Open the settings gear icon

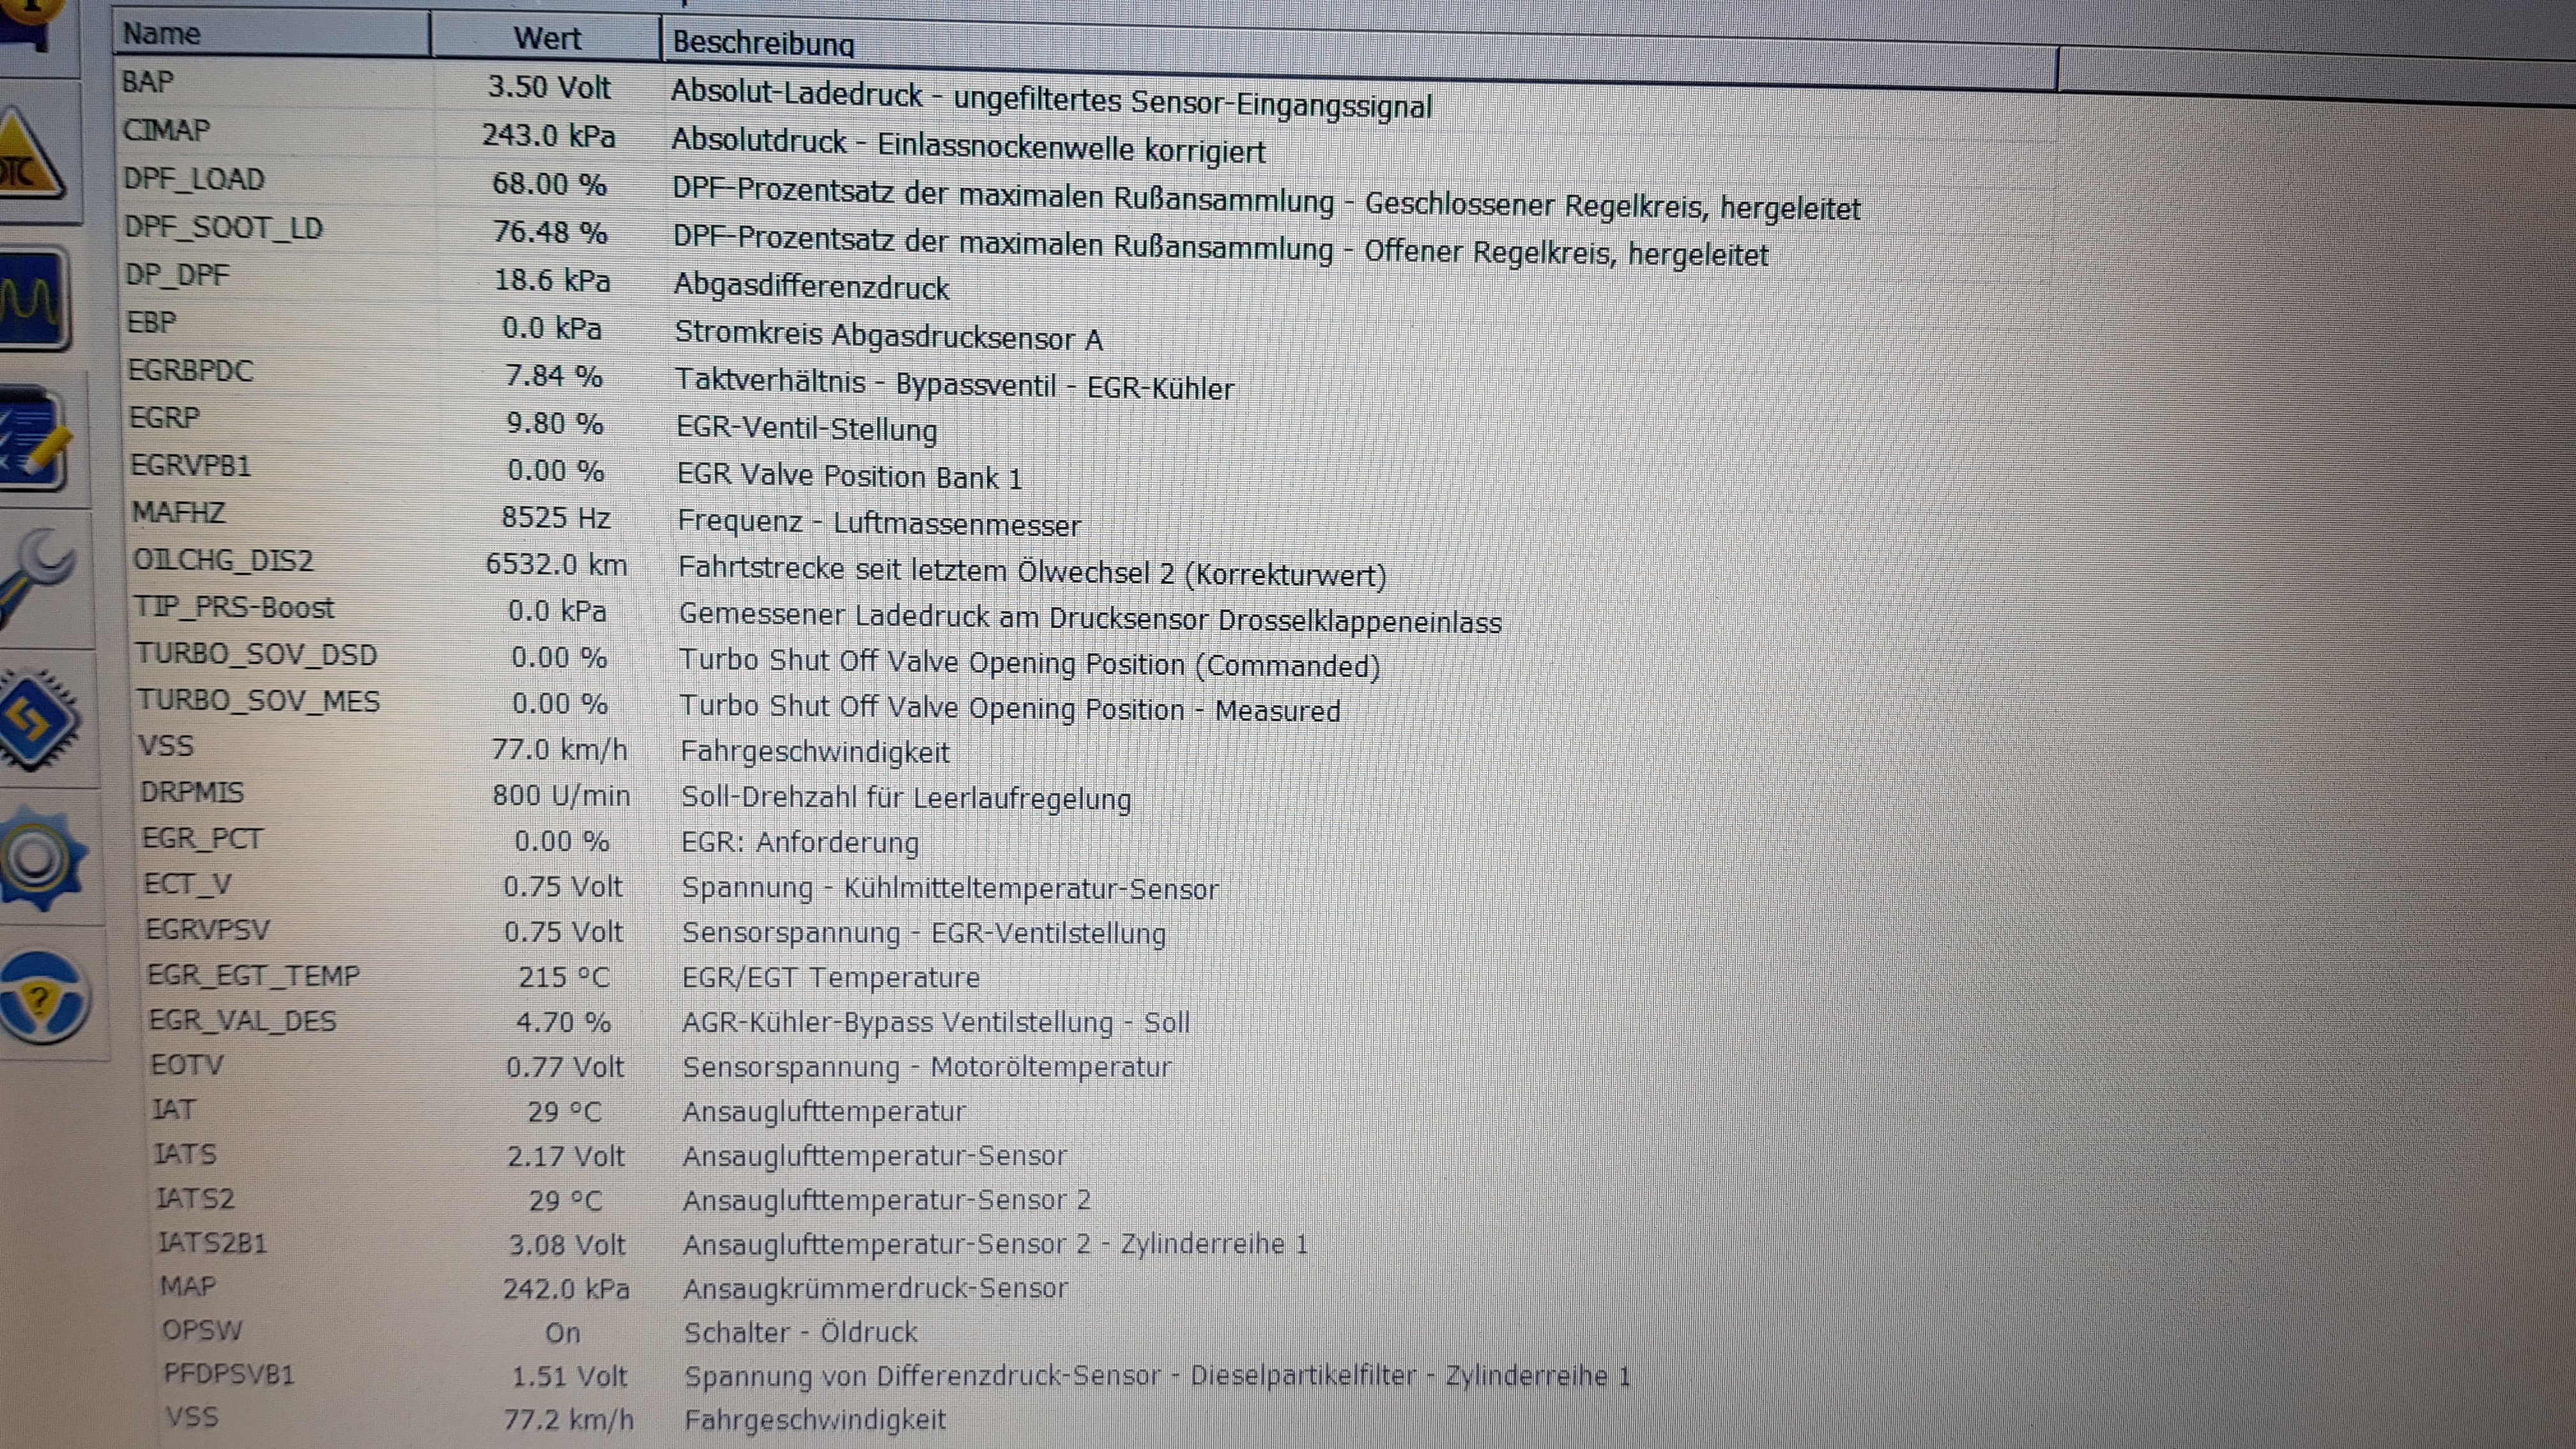point(42,860)
